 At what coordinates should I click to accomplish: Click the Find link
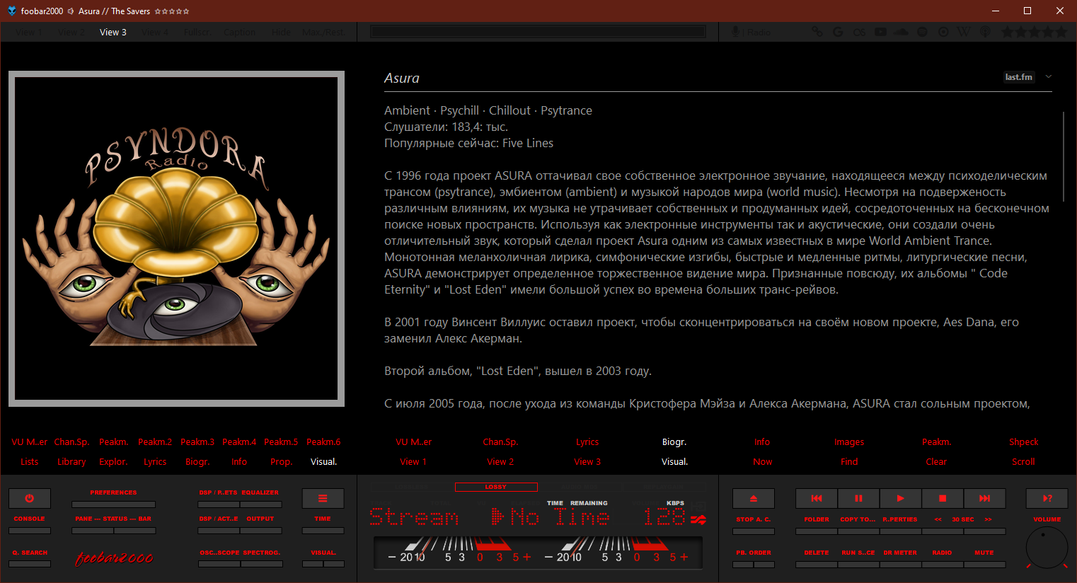[x=849, y=462]
